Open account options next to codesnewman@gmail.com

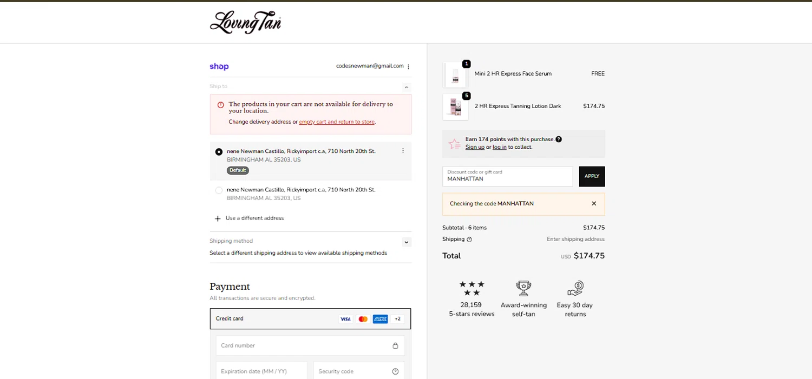408,67
